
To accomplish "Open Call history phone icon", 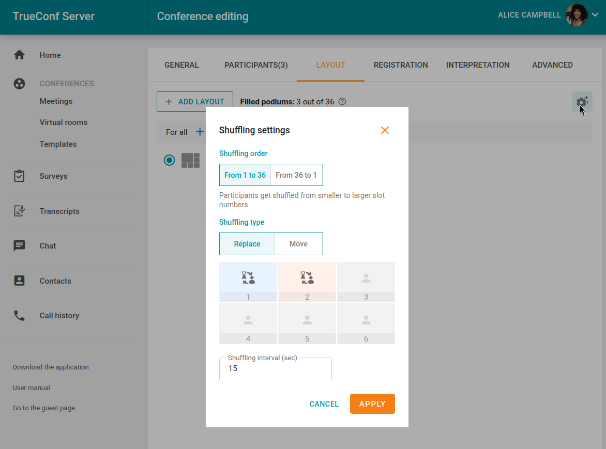I will 19,316.
